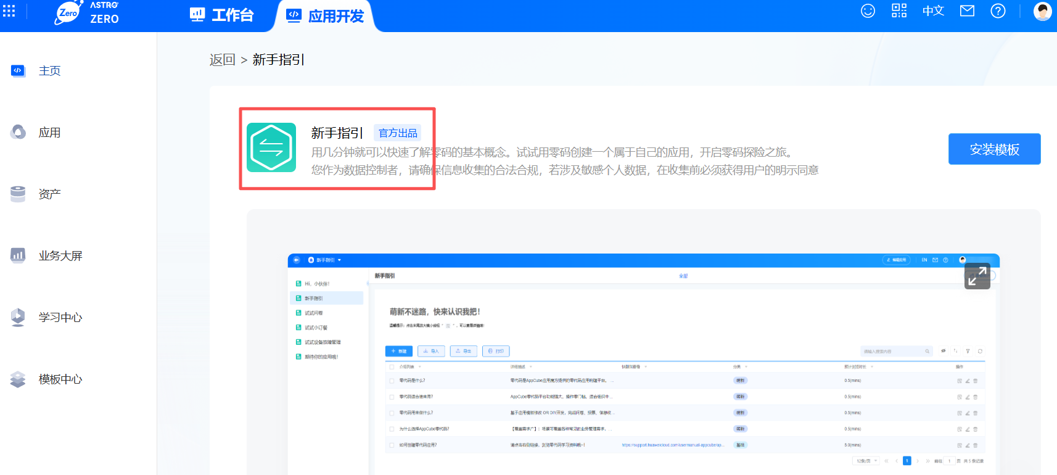Open the app grid launcher icon
The height and width of the screenshot is (475, 1057).
pyautogui.click(x=9, y=11)
